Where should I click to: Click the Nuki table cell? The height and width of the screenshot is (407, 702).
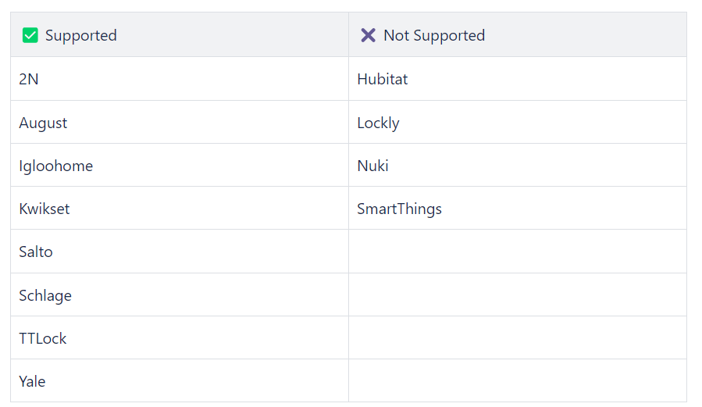click(518, 165)
